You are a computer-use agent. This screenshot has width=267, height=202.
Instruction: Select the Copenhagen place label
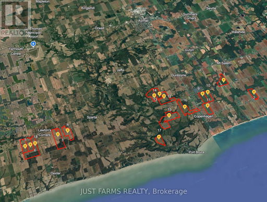click(x=203, y=116)
